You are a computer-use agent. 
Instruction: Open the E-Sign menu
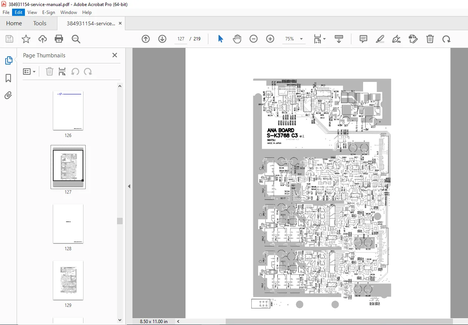coord(49,12)
